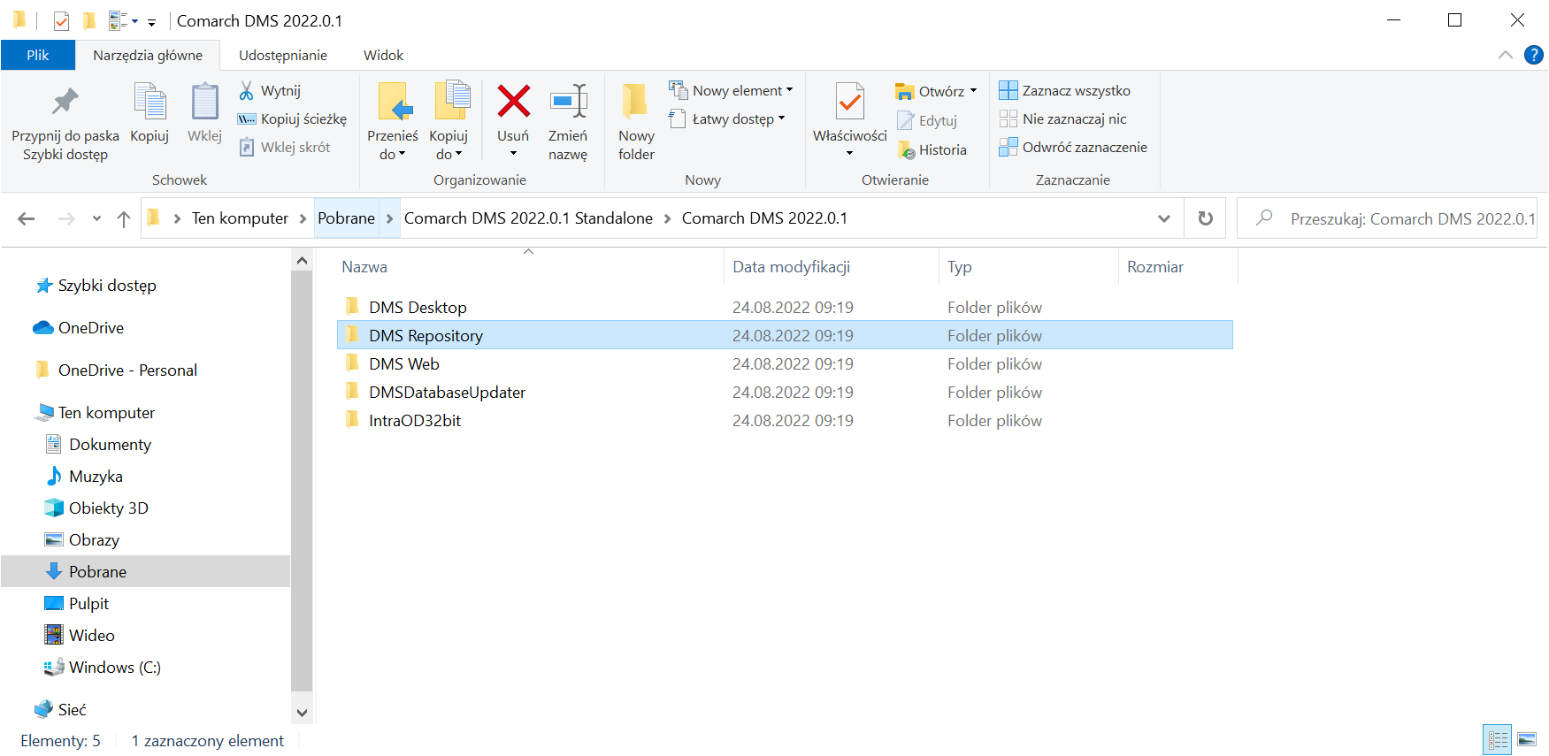Switch to the Widok tab
Screen dimensions: 1549x756
pyautogui.click(x=383, y=55)
